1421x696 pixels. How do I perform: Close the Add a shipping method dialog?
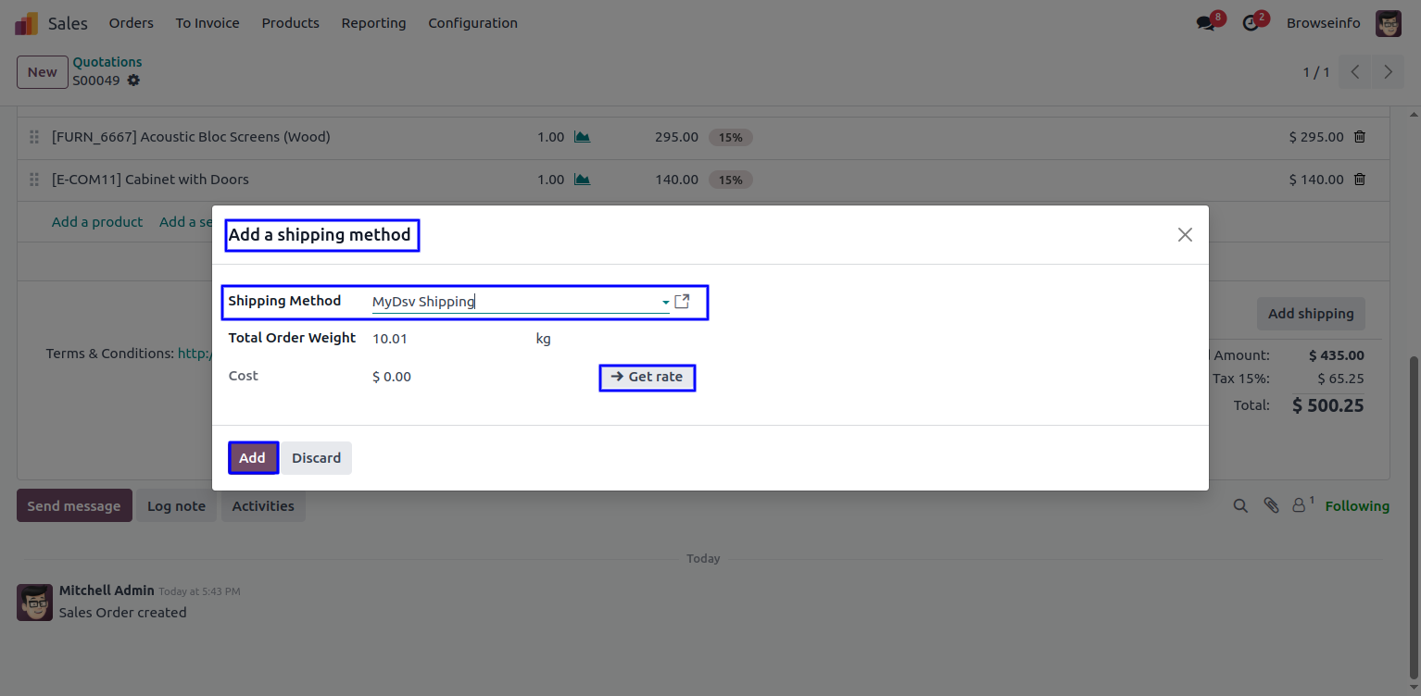1185,235
